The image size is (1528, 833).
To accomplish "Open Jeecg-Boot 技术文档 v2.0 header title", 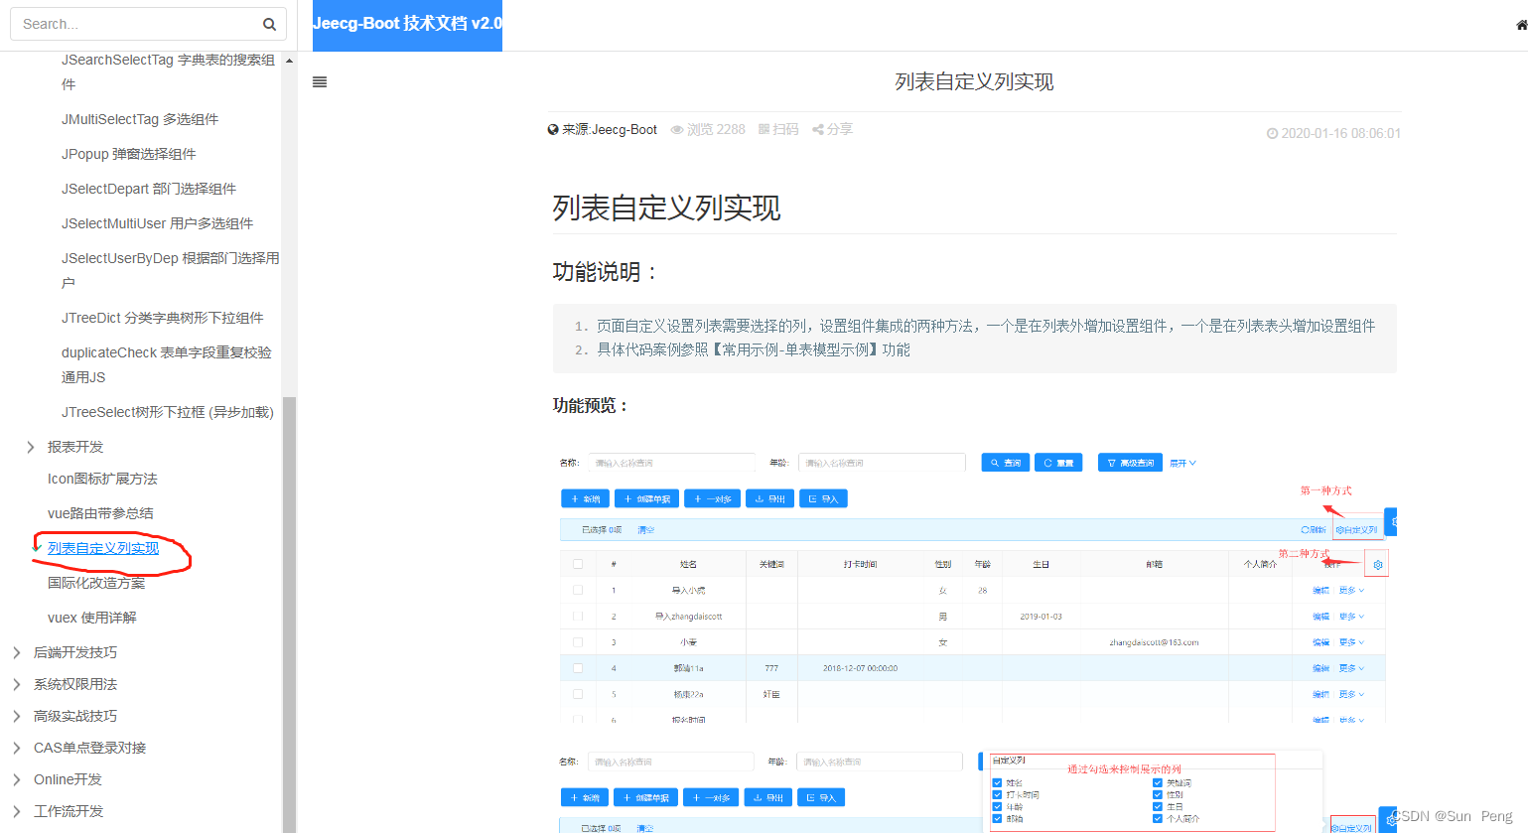I will pyautogui.click(x=407, y=24).
